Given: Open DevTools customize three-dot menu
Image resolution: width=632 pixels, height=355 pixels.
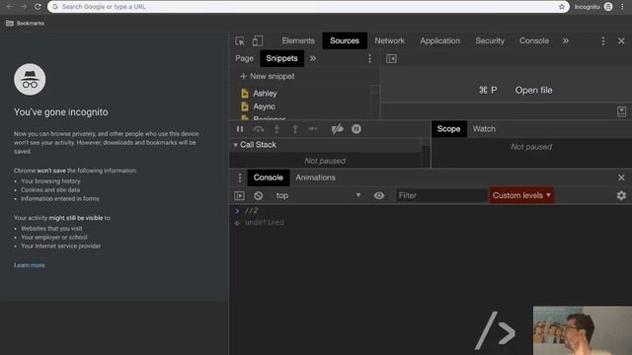Looking at the screenshot, I should (x=603, y=41).
